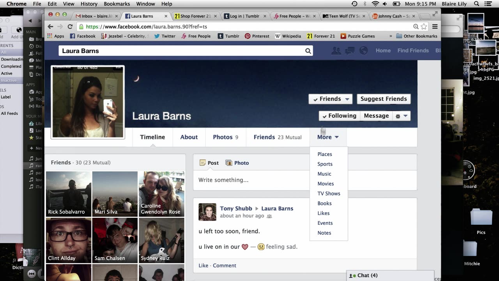The image size is (499, 281).
Task: Open the Puzzle Games bookmark
Action: coord(357,36)
